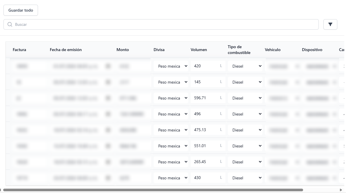
Task: Expand Diesel dropdown in the 475.13 row
Action: pyautogui.click(x=245, y=130)
